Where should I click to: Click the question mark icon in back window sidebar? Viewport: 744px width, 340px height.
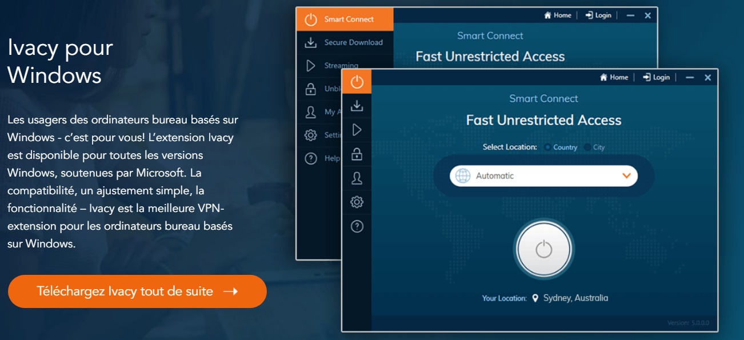(x=311, y=158)
